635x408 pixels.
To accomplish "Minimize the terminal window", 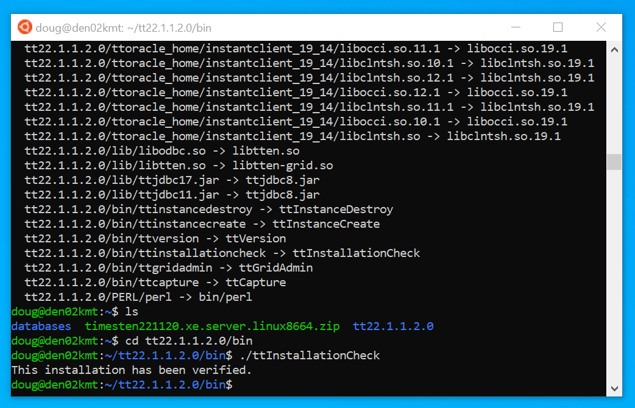I will click(x=516, y=27).
